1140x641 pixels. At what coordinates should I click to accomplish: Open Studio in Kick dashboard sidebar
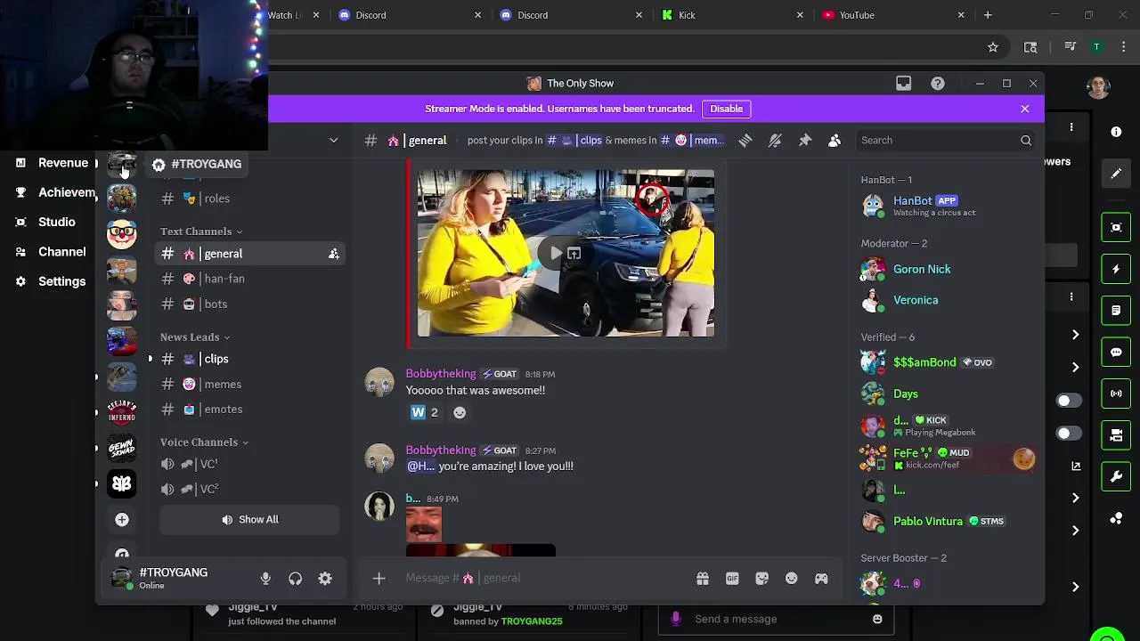46,222
